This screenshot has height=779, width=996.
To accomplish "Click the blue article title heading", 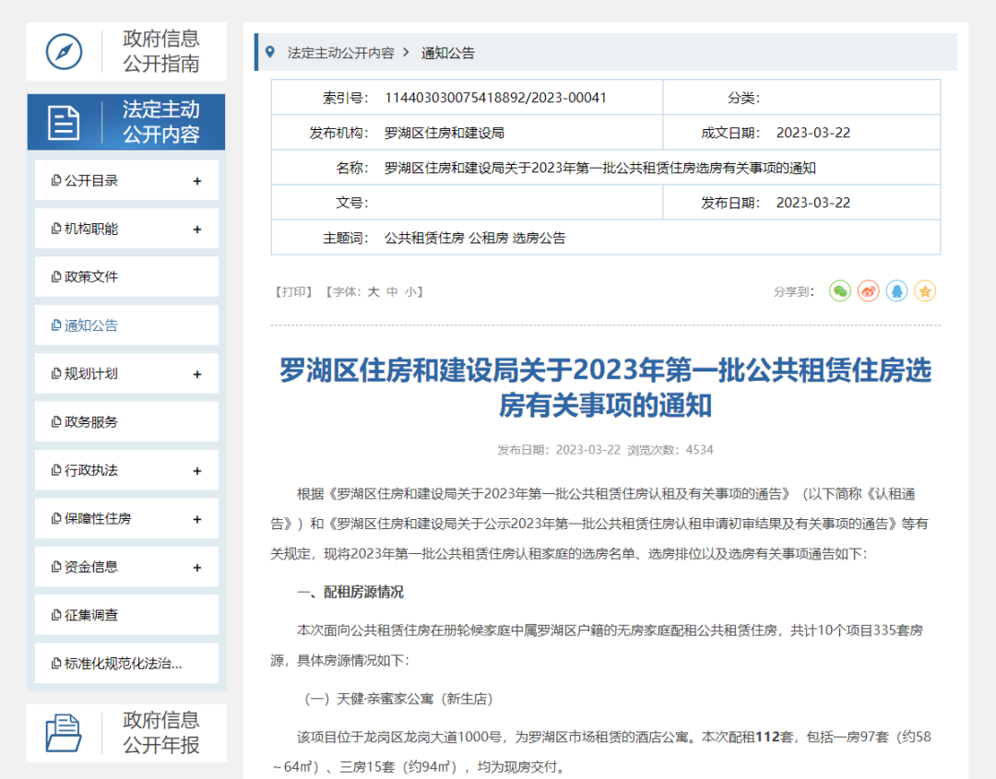I will coord(605,387).
